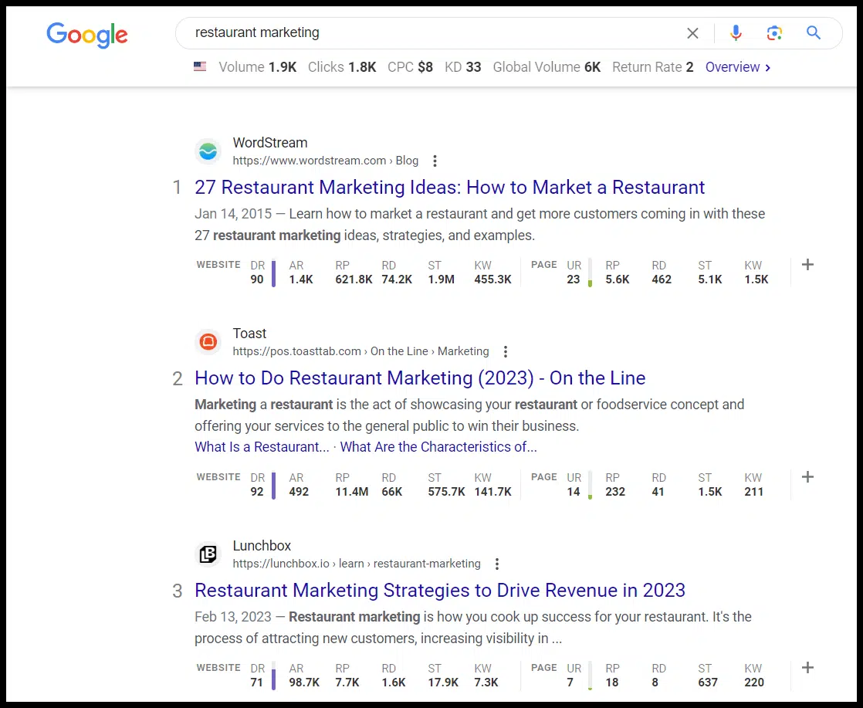The image size is (863, 708).
Task: Open Restaurant Marketing Strategies result
Action: click(x=439, y=591)
